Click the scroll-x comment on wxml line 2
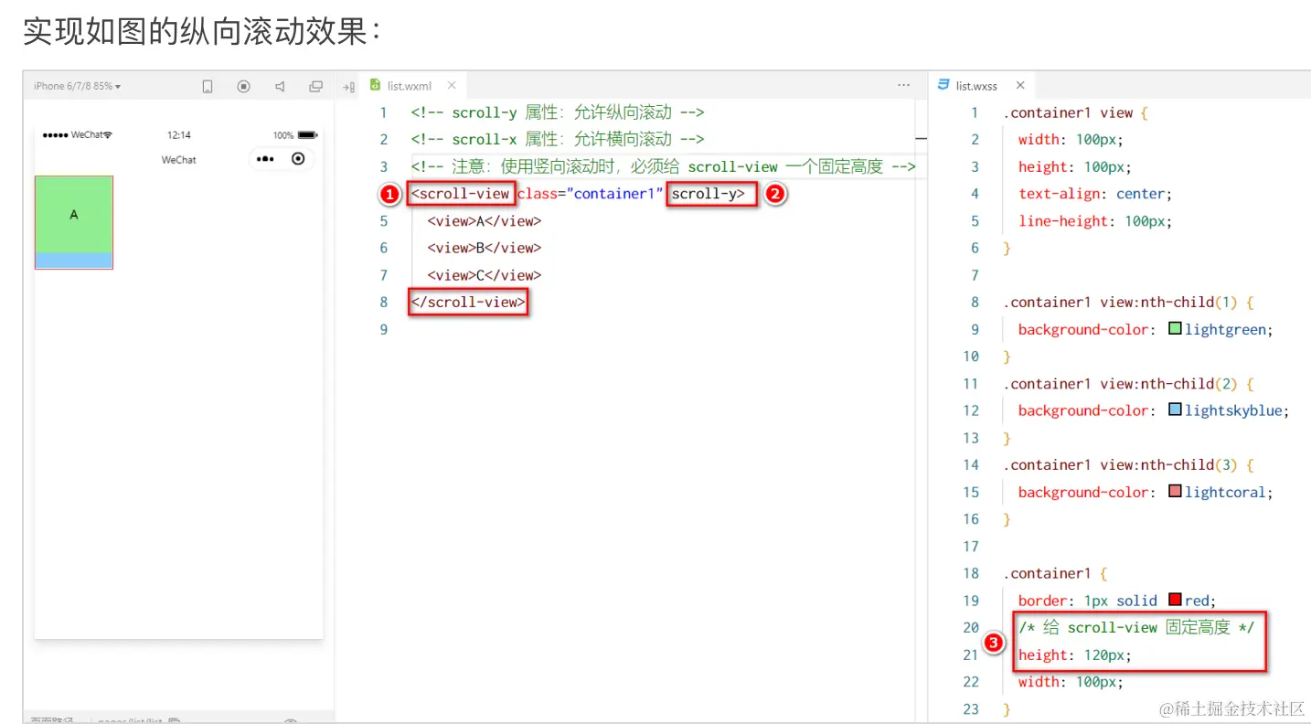 coord(558,139)
